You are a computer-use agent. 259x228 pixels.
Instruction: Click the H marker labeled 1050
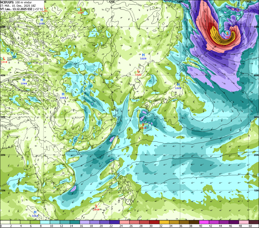pyautogui.click(x=42, y=20)
